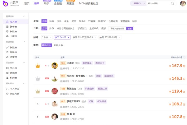The image size is (187, 125).
Task: Filter category by 手机游戏
Action: (82, 29)
